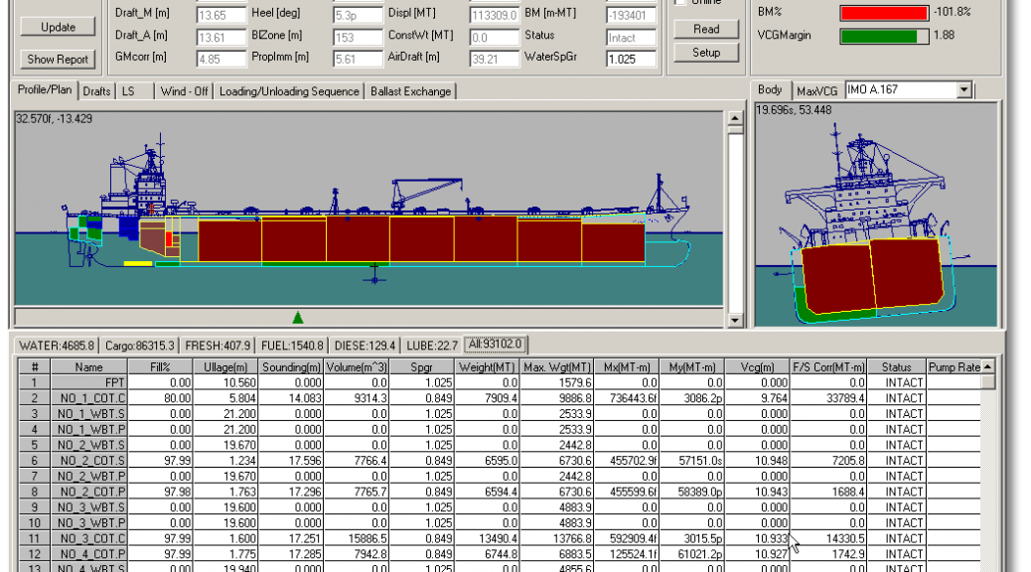Click the Fill% column header
The width and height of the screenshot is (1031, 572).
pyautogui.click(x=161, y=366)
